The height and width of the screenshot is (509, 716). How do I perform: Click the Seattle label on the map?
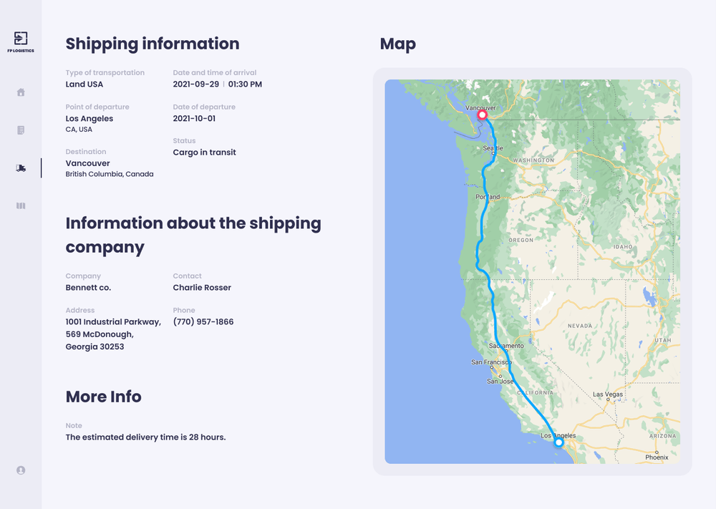pyautogui.click(x=493, y=148)
